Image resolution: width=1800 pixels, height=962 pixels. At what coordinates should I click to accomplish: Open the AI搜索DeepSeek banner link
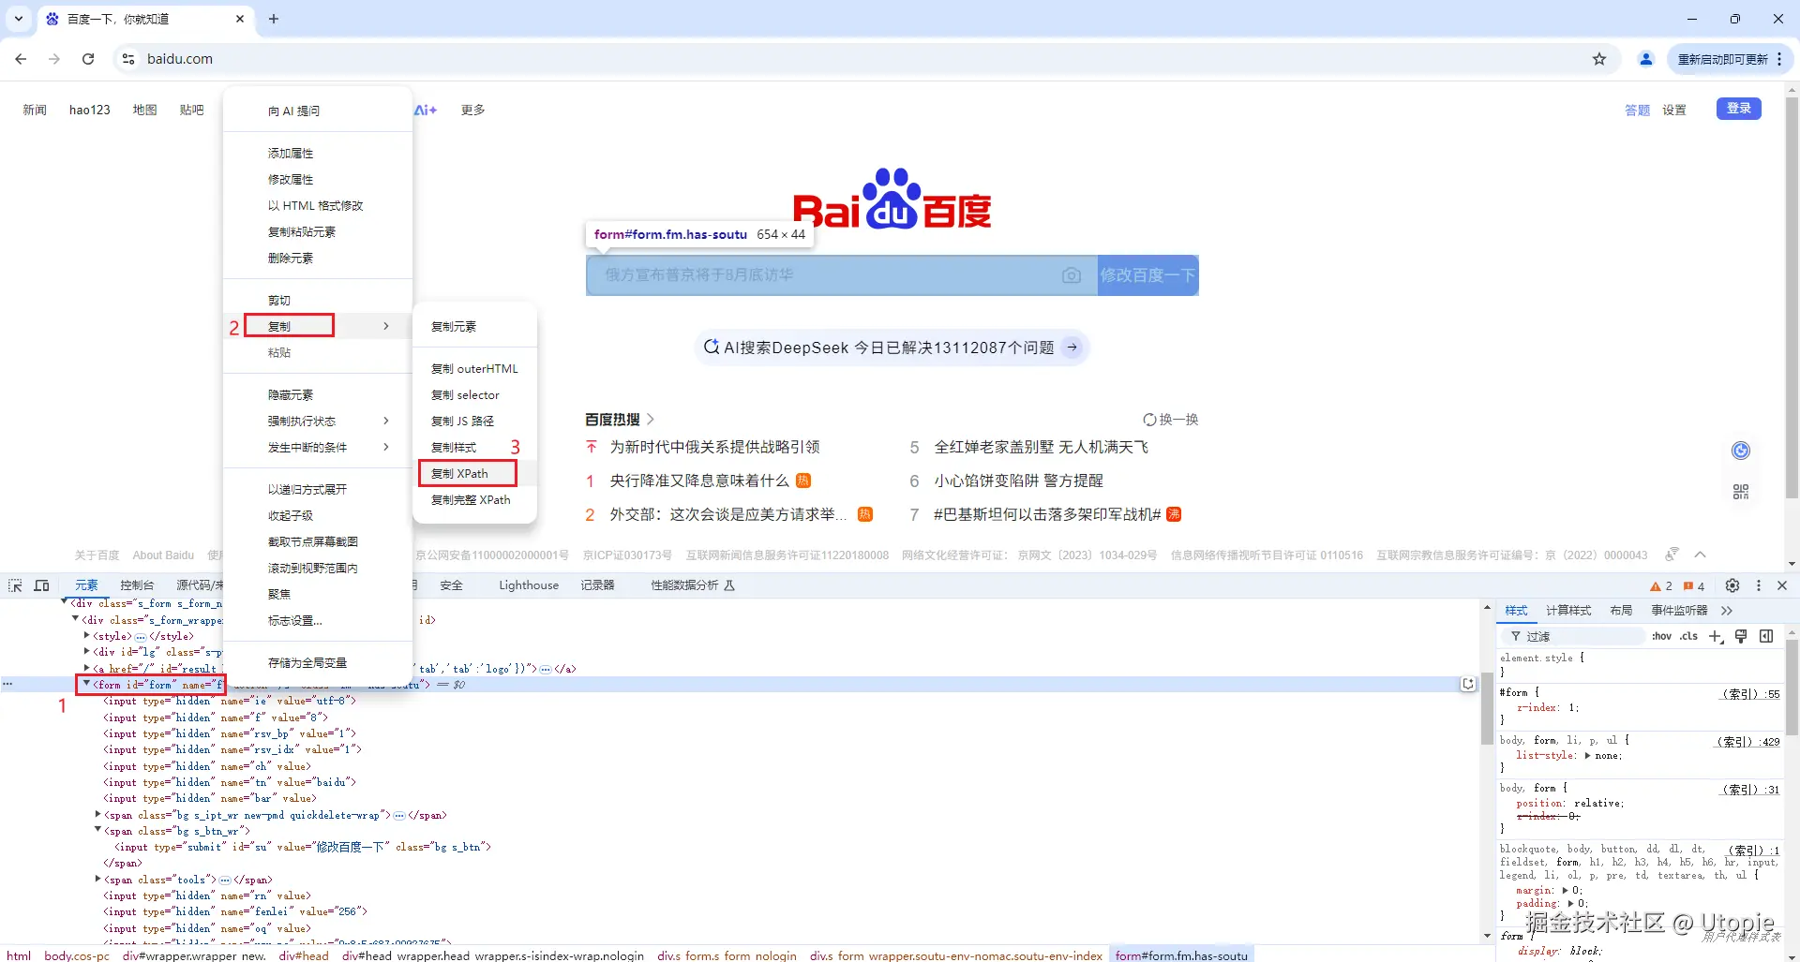tap(892, 348)
